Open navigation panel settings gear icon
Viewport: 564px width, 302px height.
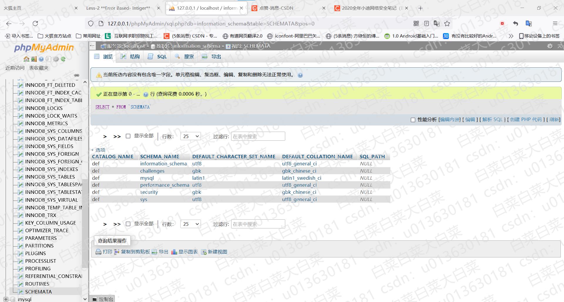click(x=56, y=59)
